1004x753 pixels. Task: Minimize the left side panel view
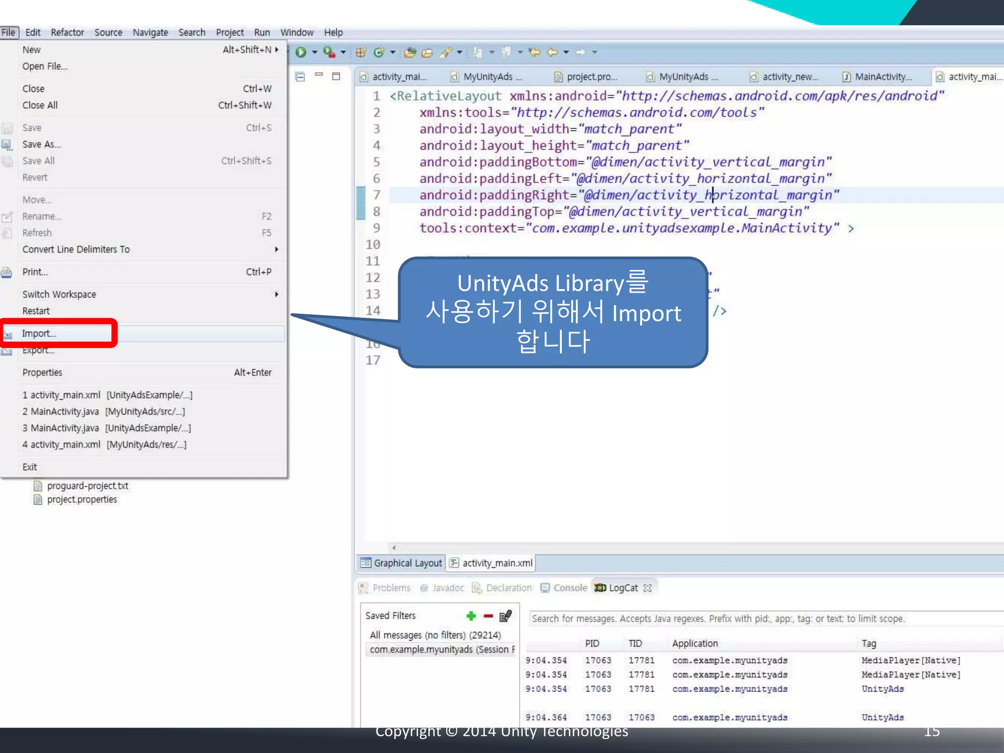319,75
